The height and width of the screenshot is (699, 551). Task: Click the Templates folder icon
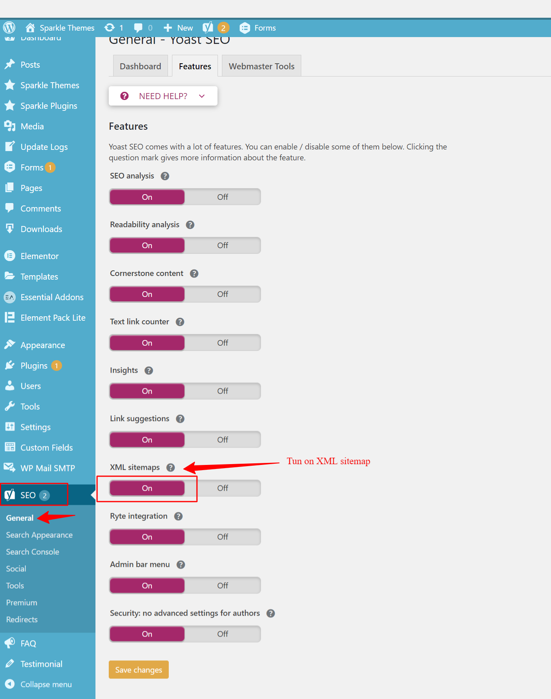click(x=10, y=276)
